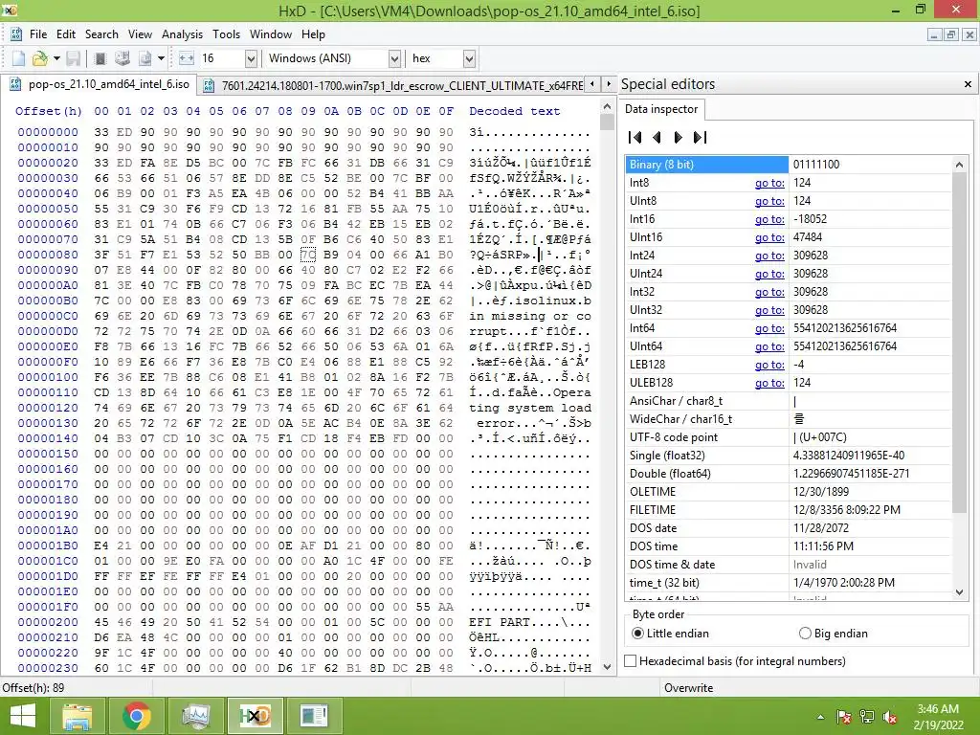This screenshot has height=735, width=980.
Task: Click the Action Center flag tray icon
Action: click(844, 718)
